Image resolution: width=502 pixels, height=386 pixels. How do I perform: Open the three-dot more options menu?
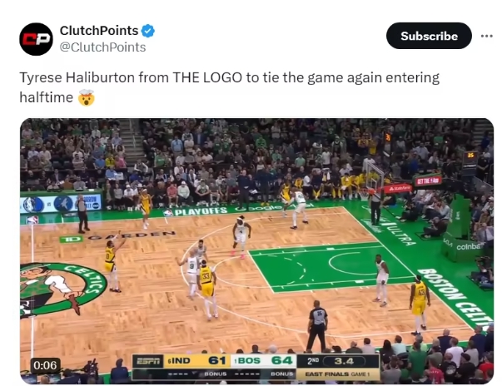(487, 36)
